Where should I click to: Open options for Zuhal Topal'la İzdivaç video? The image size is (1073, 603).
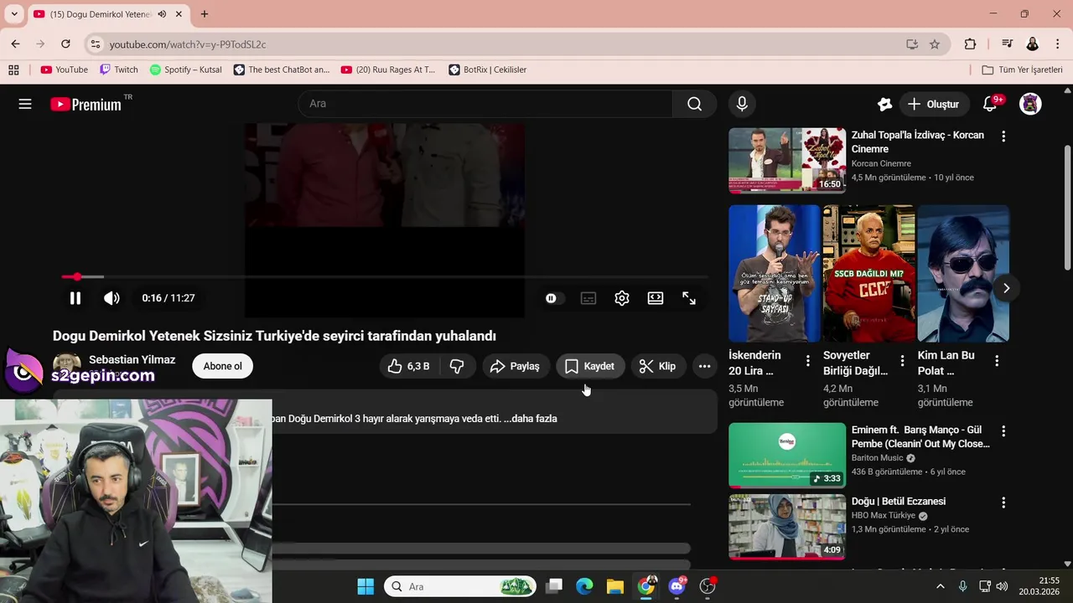point(1003,136)
